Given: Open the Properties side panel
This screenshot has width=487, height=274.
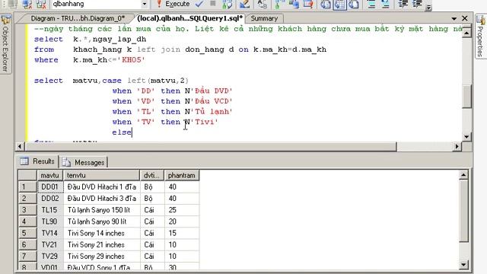Looking at the screenshot, I should click(x=481, y=37).
